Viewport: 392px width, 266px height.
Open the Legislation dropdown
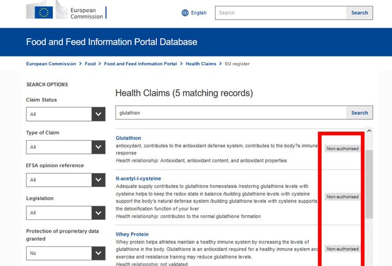point(66,213)
